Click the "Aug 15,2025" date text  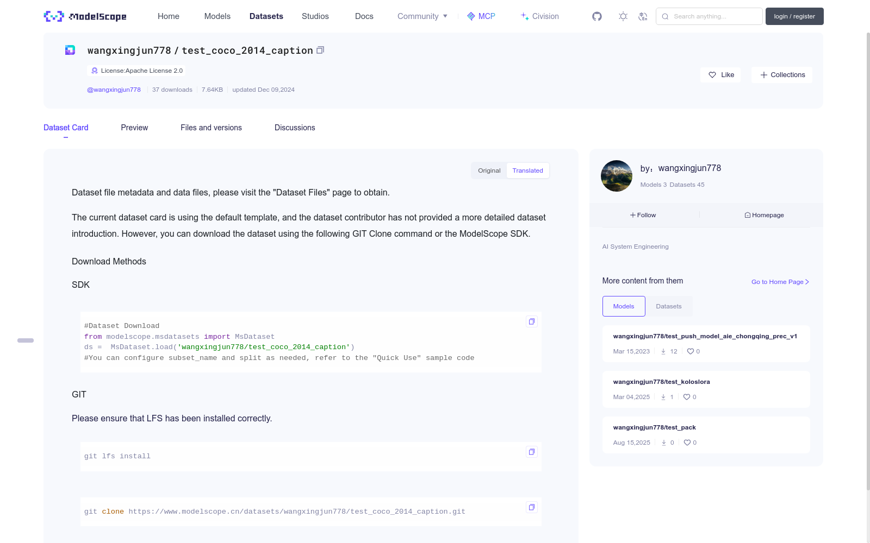632,443
